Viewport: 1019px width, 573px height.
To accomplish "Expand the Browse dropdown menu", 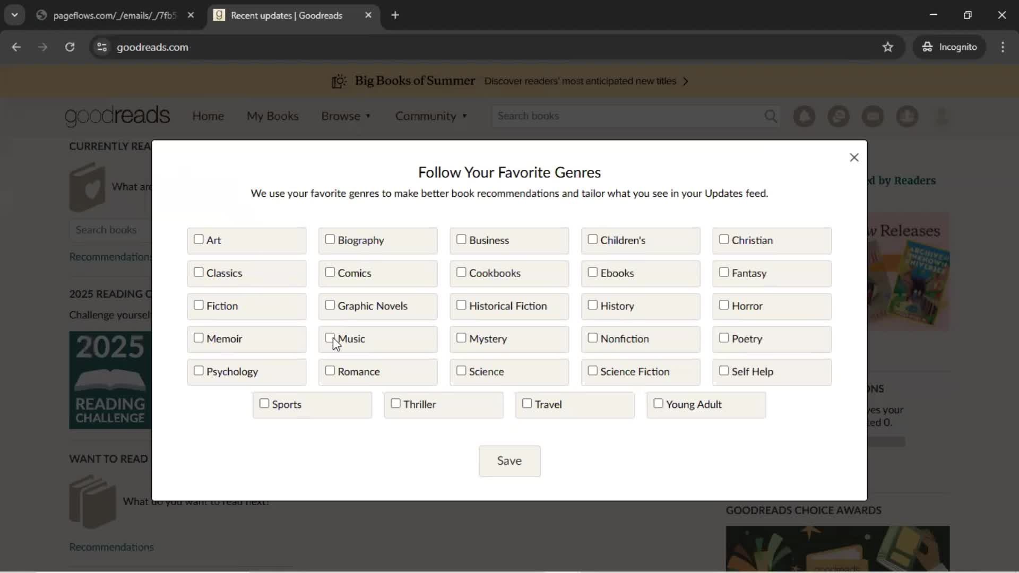I will click(346, 116).
